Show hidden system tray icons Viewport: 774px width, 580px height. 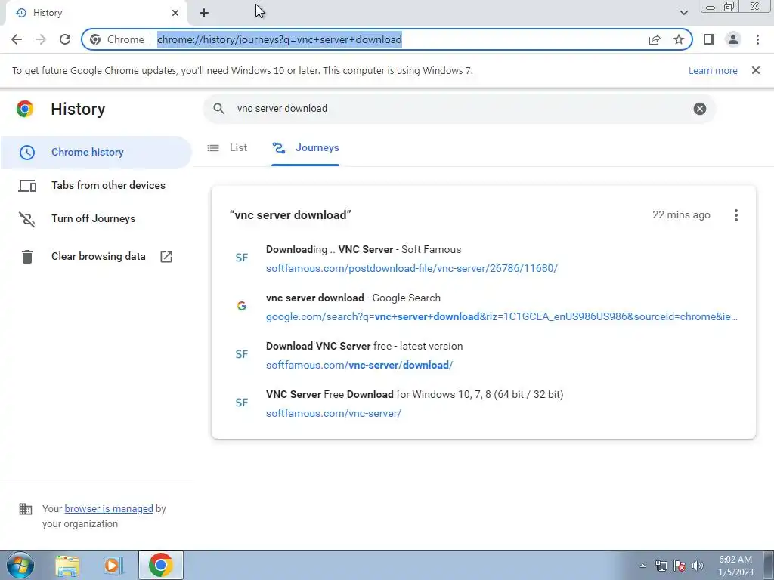(642, 566)
